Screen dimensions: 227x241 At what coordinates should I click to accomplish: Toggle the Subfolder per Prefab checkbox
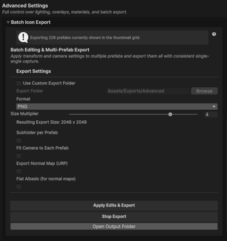pos(18,140)
